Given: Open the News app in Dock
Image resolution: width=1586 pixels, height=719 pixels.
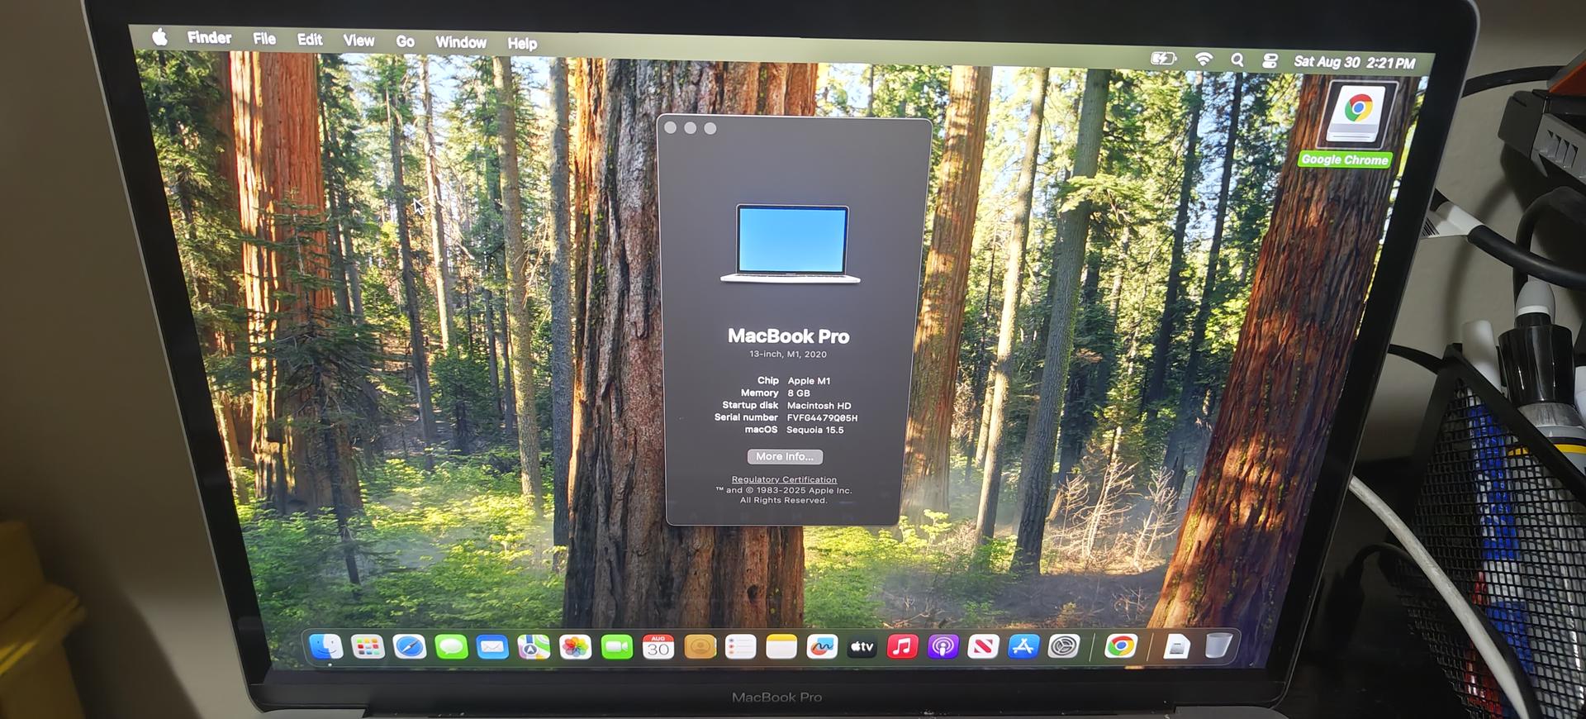Looking at the screenshot, I should coord(983,646).
